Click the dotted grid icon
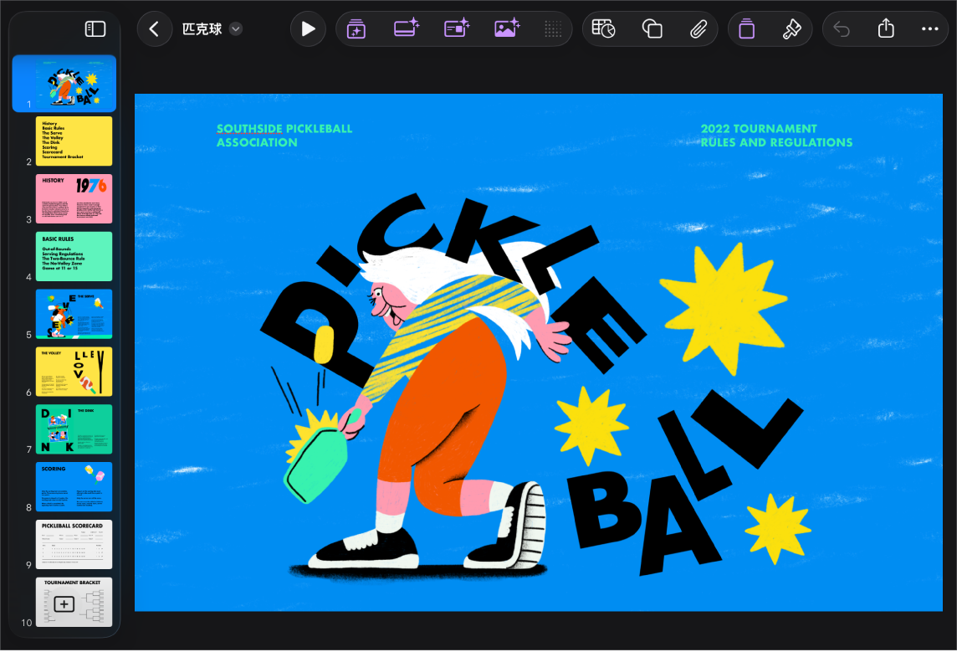The height and width of the screenshot is (652, 957). tap(553, 29)
